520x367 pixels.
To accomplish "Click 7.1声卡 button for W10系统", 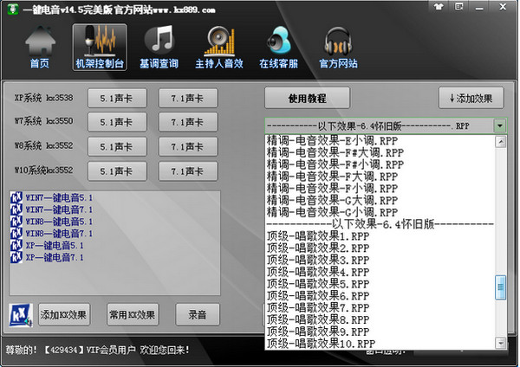I will point(187,171).
